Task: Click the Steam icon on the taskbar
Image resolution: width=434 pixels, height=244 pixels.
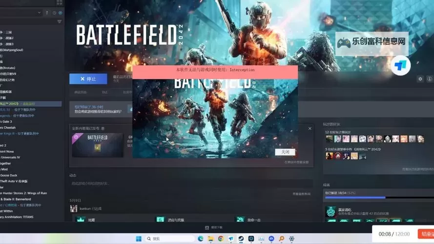Action: click(x=241, y=239)
